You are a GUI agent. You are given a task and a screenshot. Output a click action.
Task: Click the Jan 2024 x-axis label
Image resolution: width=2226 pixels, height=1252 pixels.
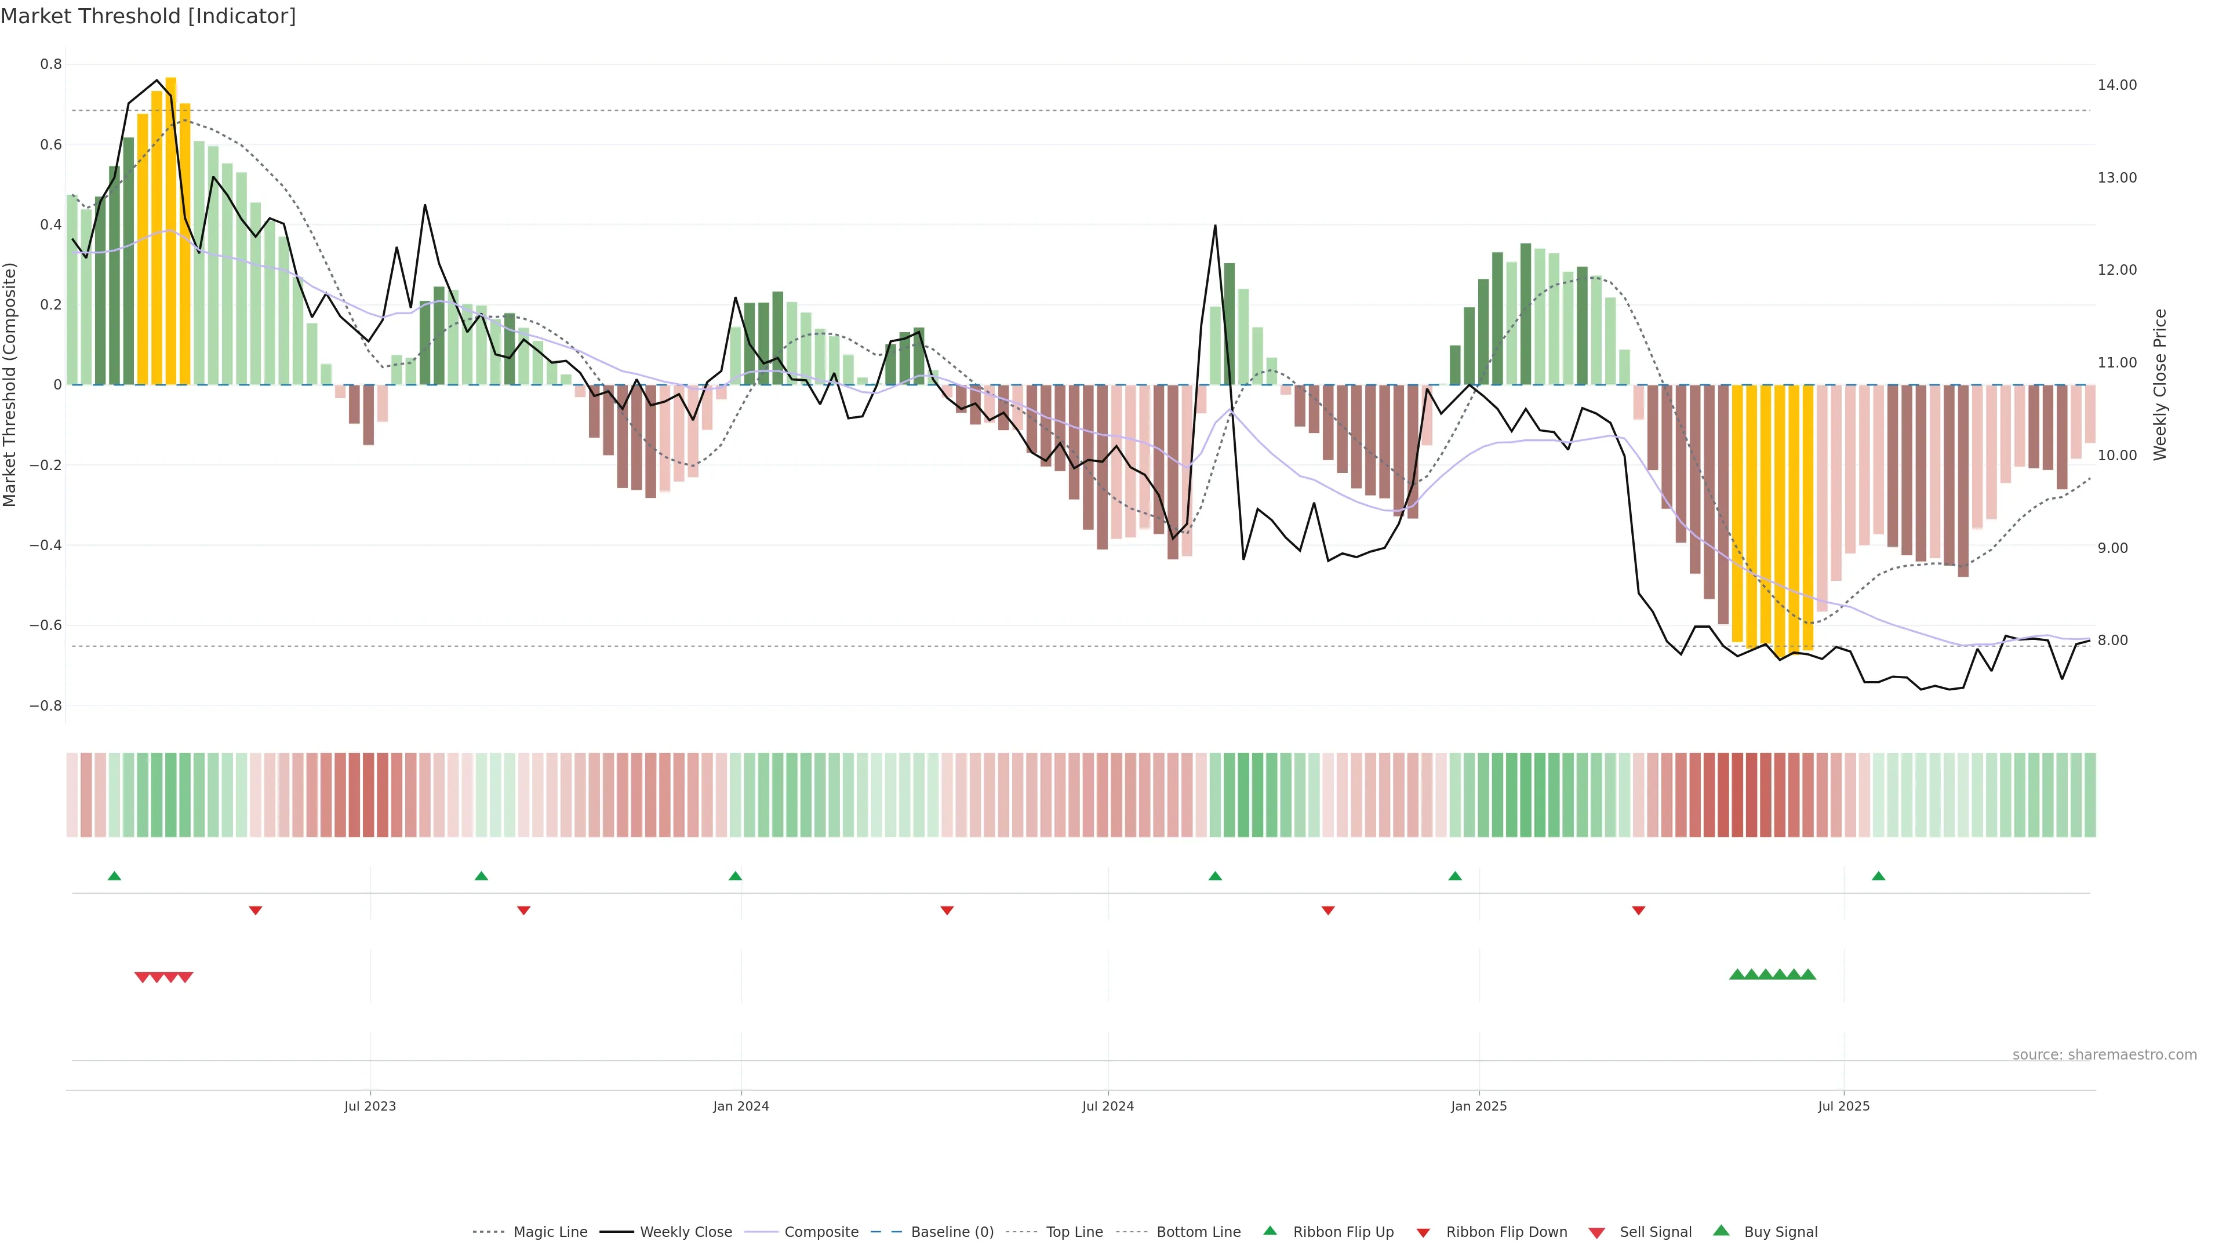pos(741,1106)
